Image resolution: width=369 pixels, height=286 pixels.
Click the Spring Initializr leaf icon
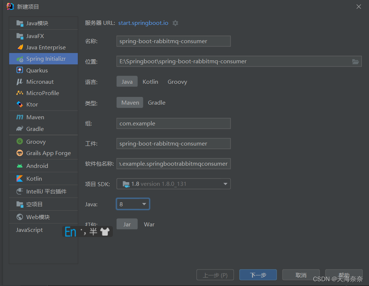[20, 59]
